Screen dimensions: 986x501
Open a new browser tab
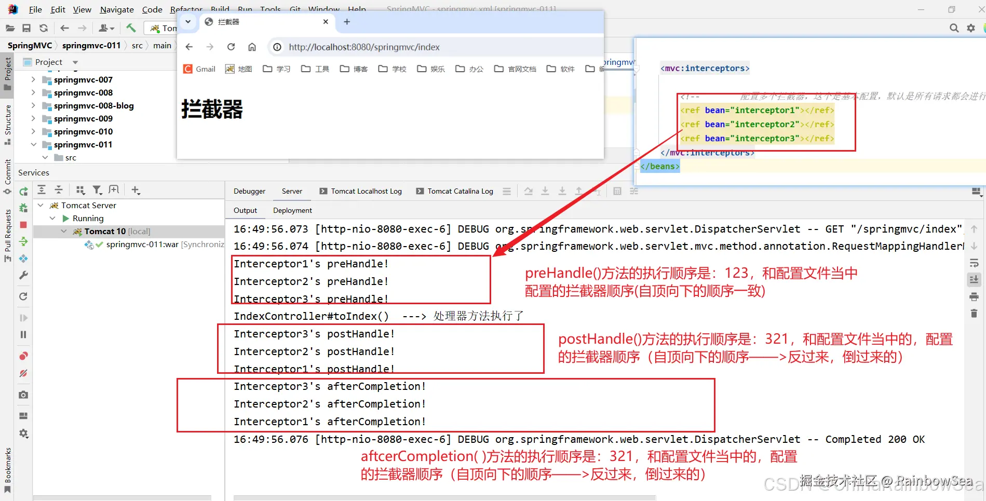347,22
